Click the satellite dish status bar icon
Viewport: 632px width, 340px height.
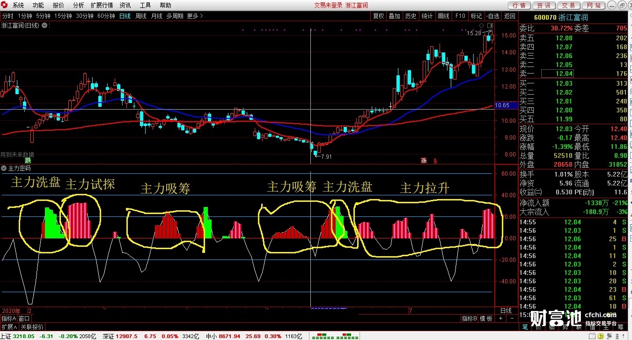coord(609,336)
